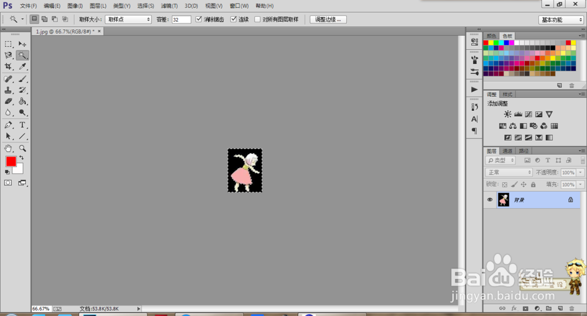Select the Path Selection tool

(x=8, y=136)
